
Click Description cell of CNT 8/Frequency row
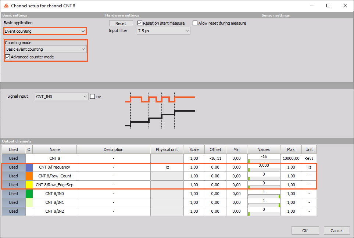pyautogui.click(x=114, y=167)
